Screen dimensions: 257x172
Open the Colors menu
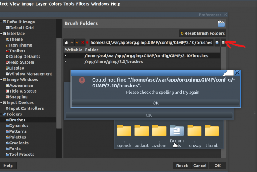click(x=55, y=4)
